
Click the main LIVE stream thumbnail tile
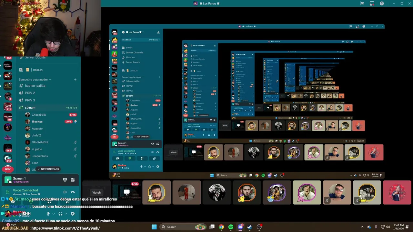pyautogui.click(x=126, y=192)
